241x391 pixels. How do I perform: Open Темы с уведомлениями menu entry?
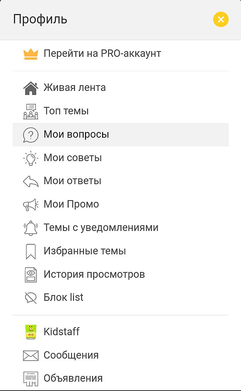pos(101,228)
